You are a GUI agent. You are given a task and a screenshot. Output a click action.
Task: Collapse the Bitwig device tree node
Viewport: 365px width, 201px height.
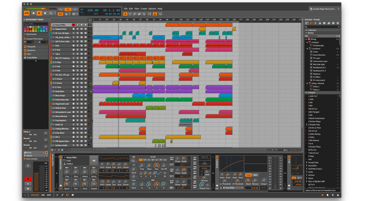click(x=306, y=39)
